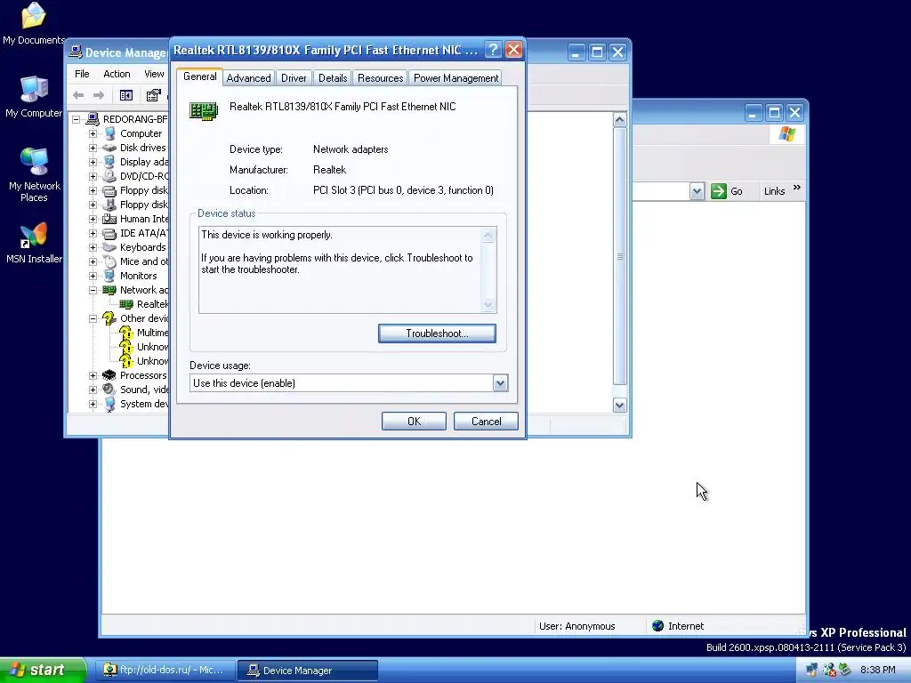This screenshot has width=911, height=683.
Task: Click the first system tray network icon
Action: pos(811,671)
